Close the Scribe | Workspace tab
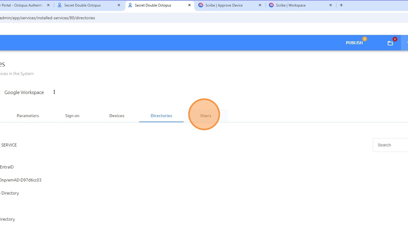Screen dimensions: 408x228 [x=331, y=5]
